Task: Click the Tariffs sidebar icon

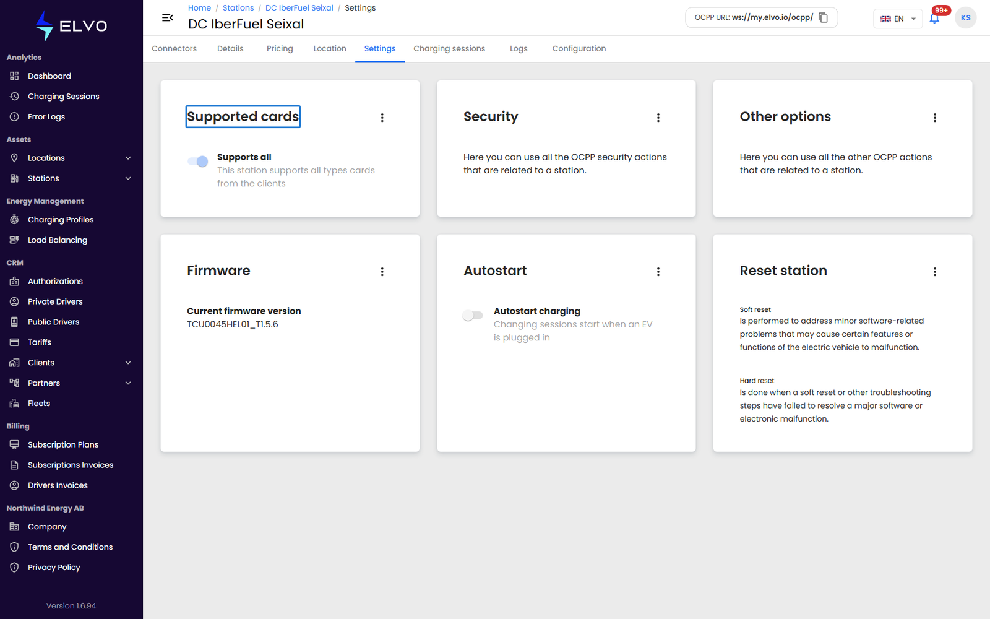Action: coord(14,342)
